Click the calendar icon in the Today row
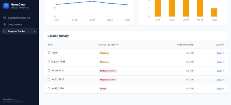Screen dimensions: 231x105 [x=49, y=52]
